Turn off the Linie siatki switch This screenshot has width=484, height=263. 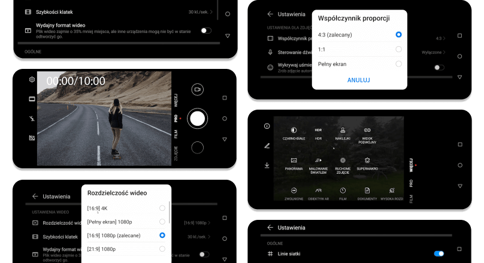pyautogui.click(x=439, y=254)
